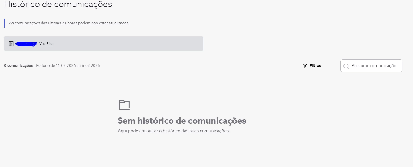Click the 24 hours update notice text
413x167 pixels.
(69, 23)
